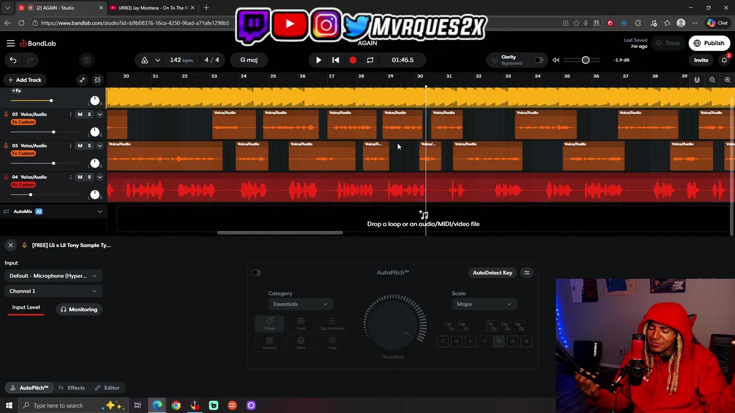Click the Add Track button
The image size is (735, 413).
(24, 80)
